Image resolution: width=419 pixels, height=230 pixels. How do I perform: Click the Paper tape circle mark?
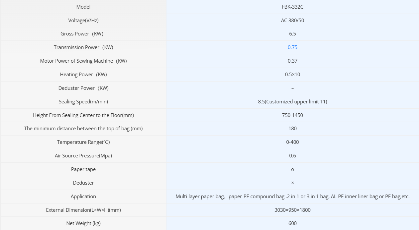click(x=292, y=169)
